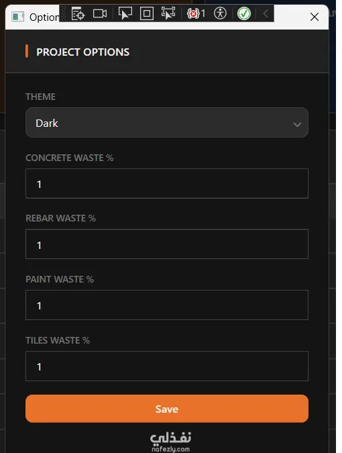Click the Options window title bar icon
This screenshot has height=453, width=342.
(x=17, y=17)
